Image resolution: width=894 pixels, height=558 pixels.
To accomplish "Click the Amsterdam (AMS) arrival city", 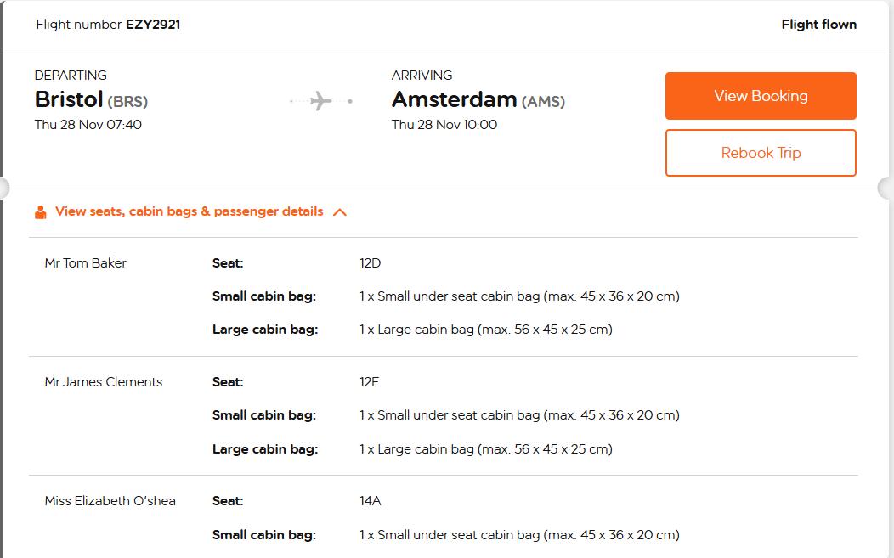I will coord(478,100).
